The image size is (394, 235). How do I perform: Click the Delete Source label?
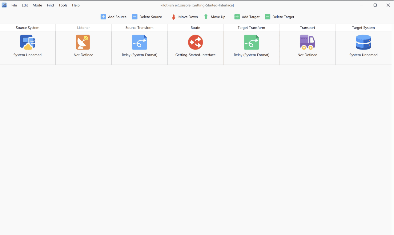[151, 17]
